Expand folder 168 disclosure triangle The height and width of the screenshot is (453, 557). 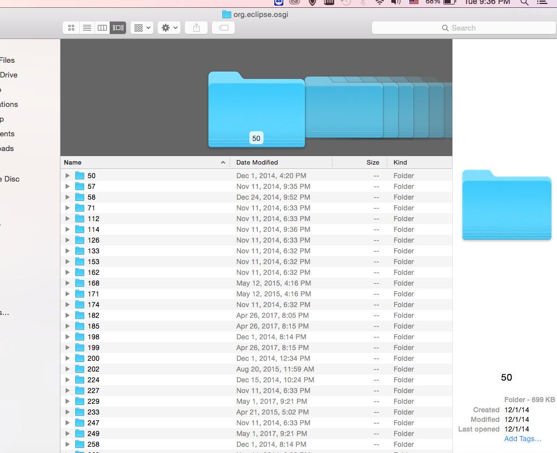point(68,283)
